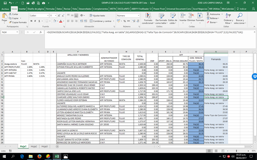
Task: Create a new blank workbook icon
Action: coord(23,3)
